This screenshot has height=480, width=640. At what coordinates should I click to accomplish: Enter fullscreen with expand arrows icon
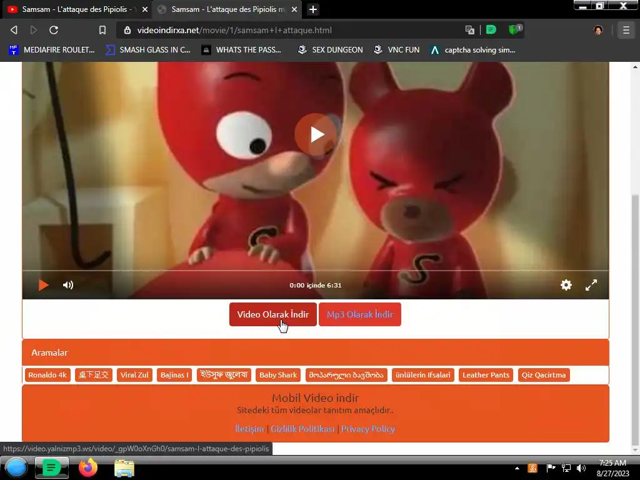(591, 285)
